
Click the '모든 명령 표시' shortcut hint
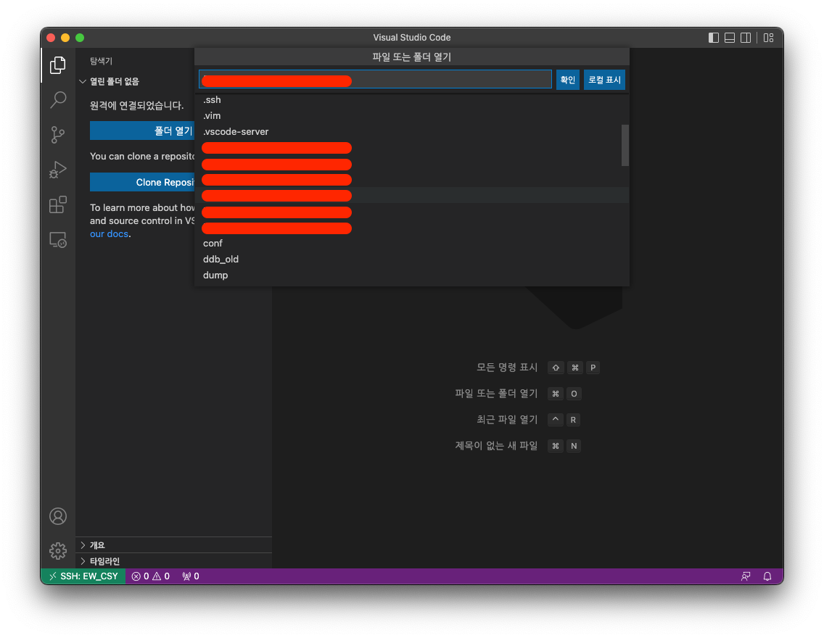pos(507,368)
